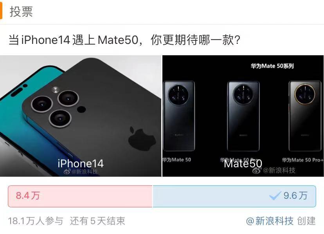Click the Weibo logo watermark on iPhone14 image
Screen dimensions: 324x234
[67, 172]
